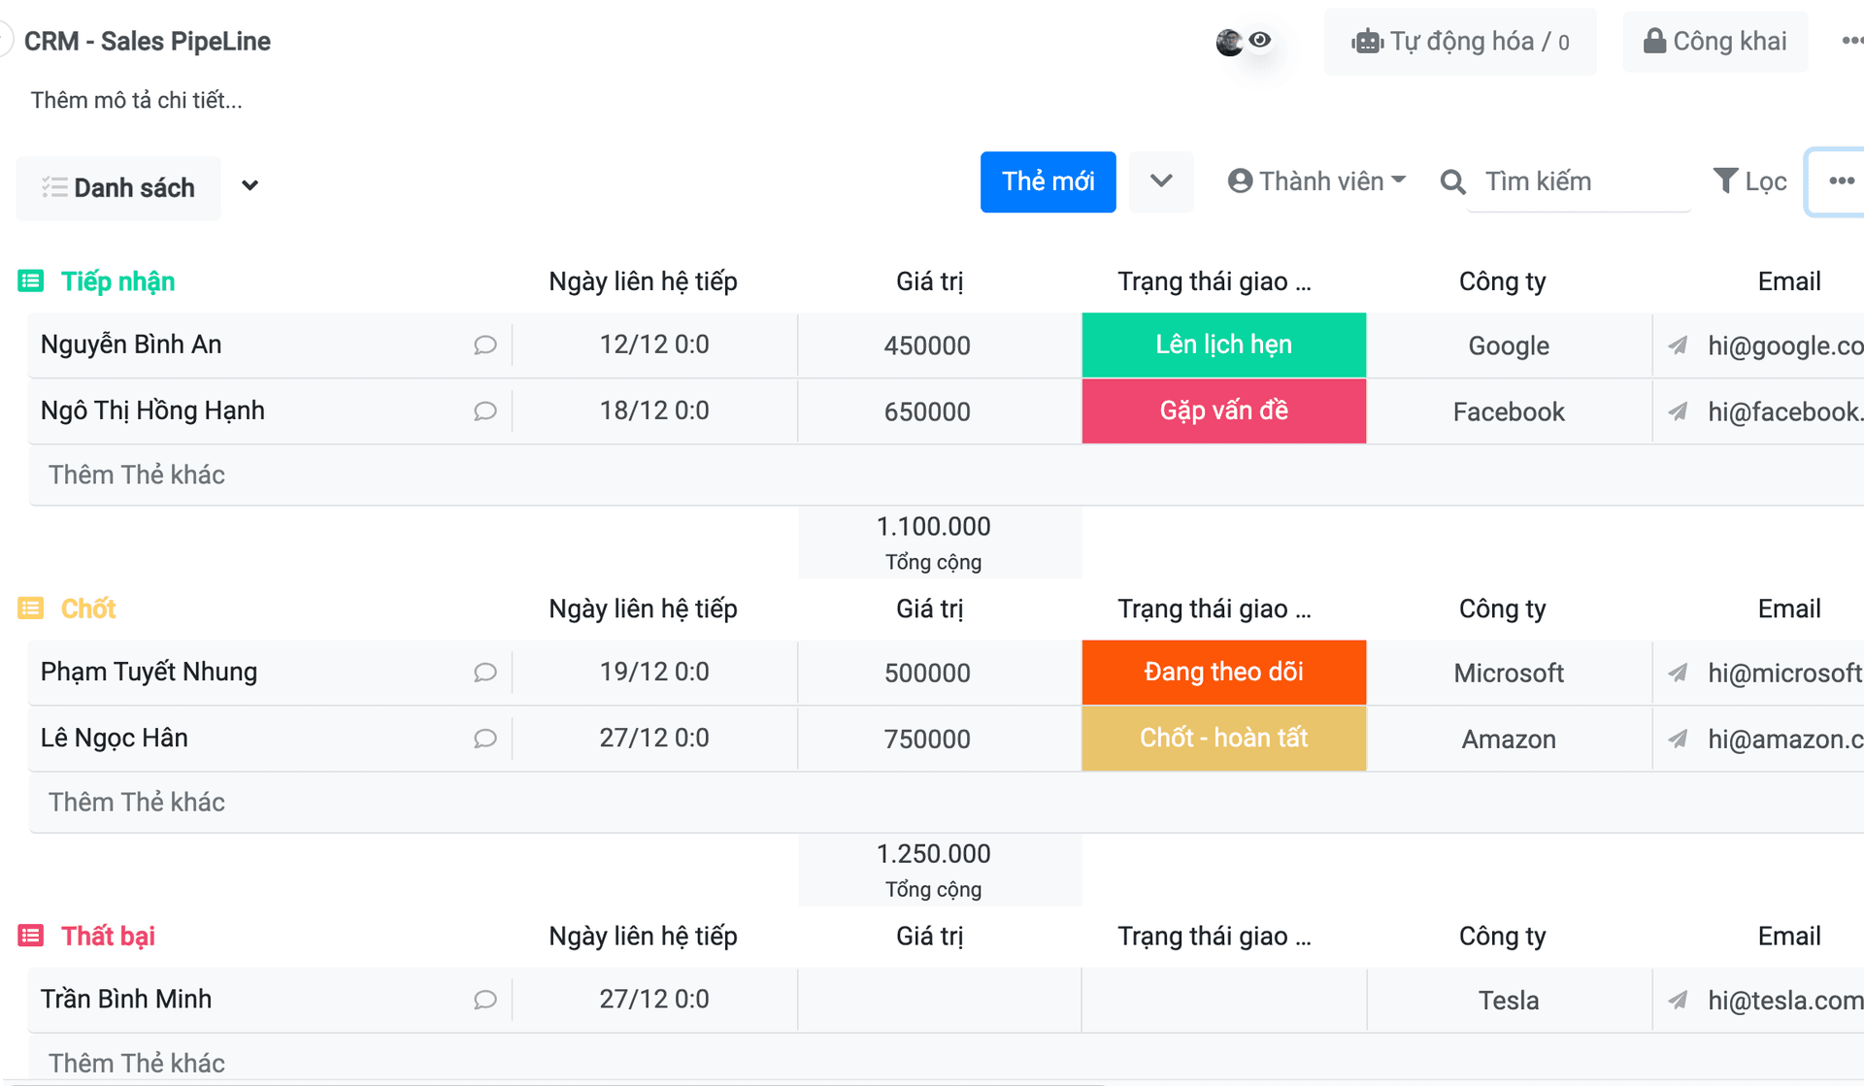Open comments on Lê Ngọc Hân card
Screen dimensions: 1864x1086
pos(484,739)
